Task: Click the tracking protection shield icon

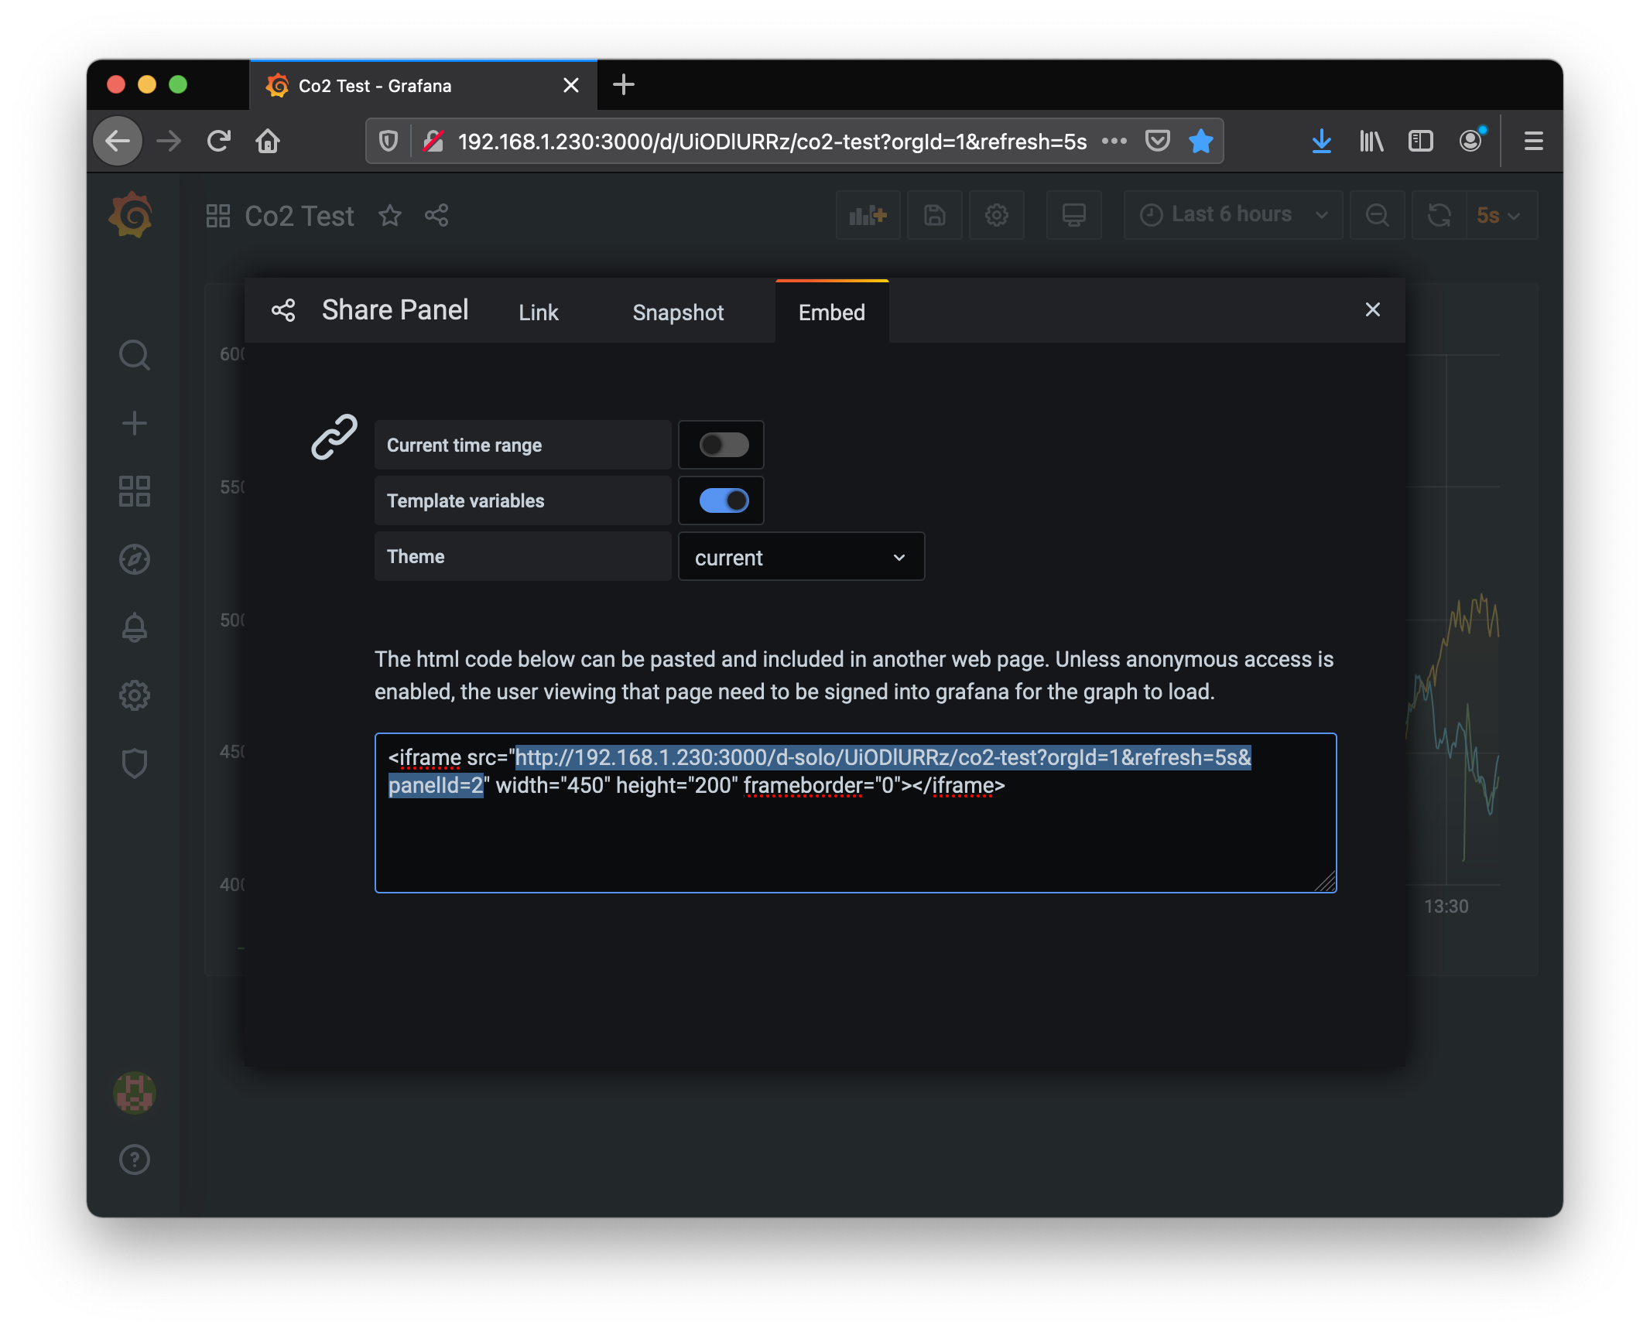Action: [x=389, y=141]
